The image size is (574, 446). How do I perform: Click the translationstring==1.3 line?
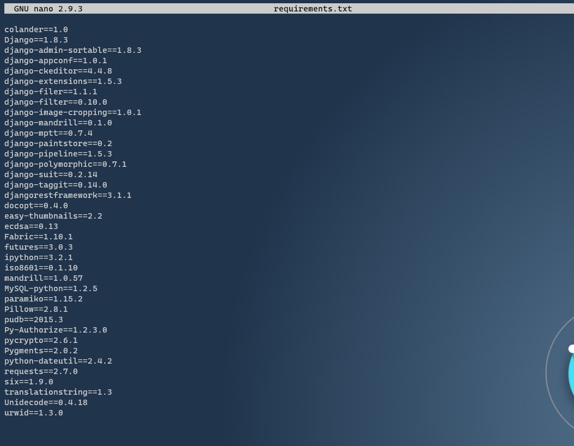(58, 392)
